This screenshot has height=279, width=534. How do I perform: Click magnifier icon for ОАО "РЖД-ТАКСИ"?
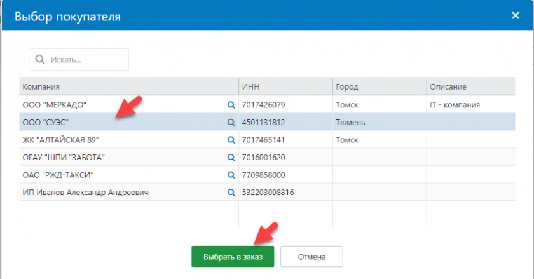[x=231, y=175]
